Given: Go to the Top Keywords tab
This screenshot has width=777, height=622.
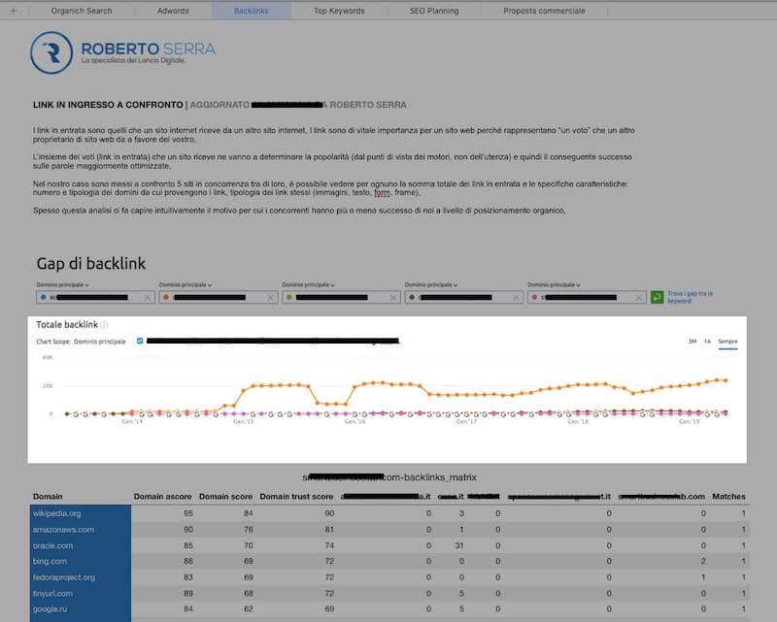Looking at the screenshot, I should (339, 11).
